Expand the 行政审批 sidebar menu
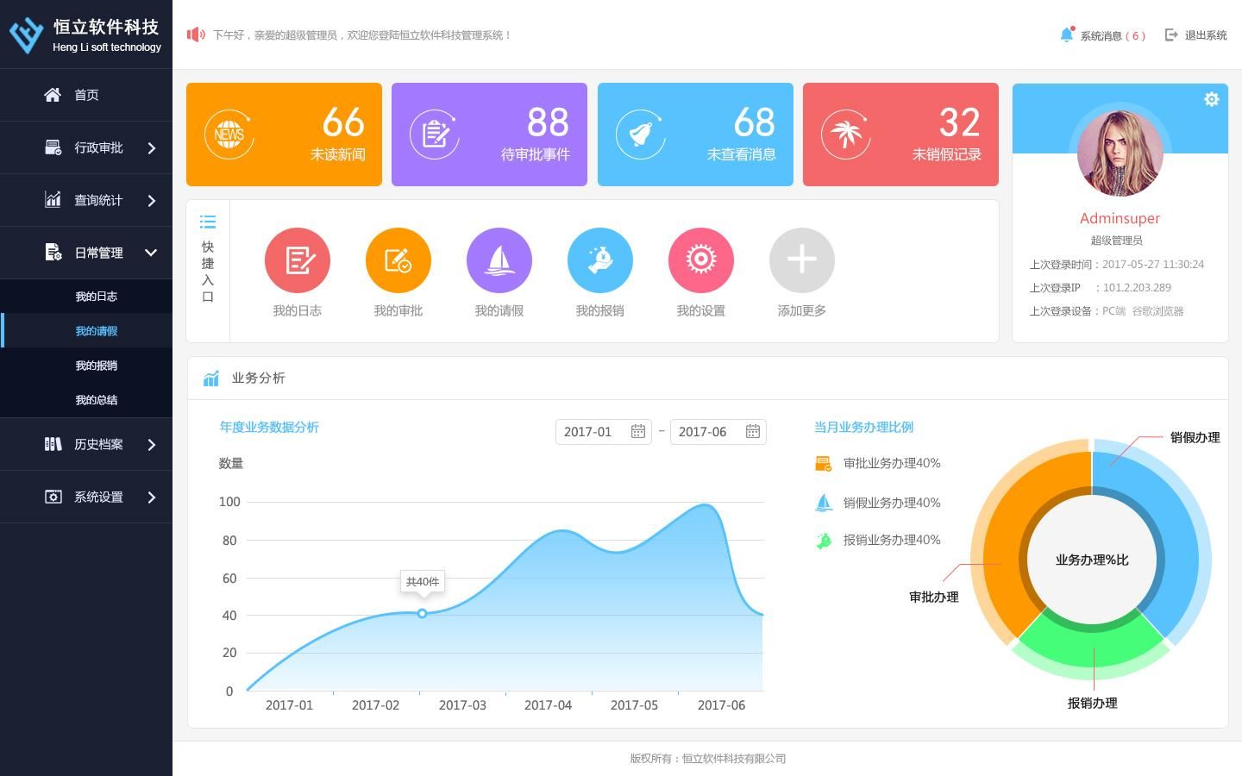The image size is (1242, 776). pyautogui.click(x=97, y=147)
